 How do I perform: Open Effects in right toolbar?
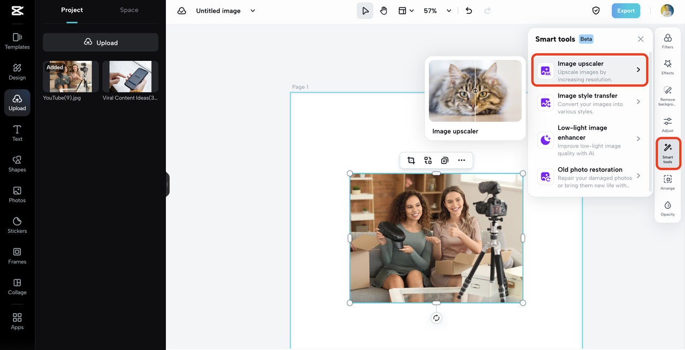pos(667,67)
